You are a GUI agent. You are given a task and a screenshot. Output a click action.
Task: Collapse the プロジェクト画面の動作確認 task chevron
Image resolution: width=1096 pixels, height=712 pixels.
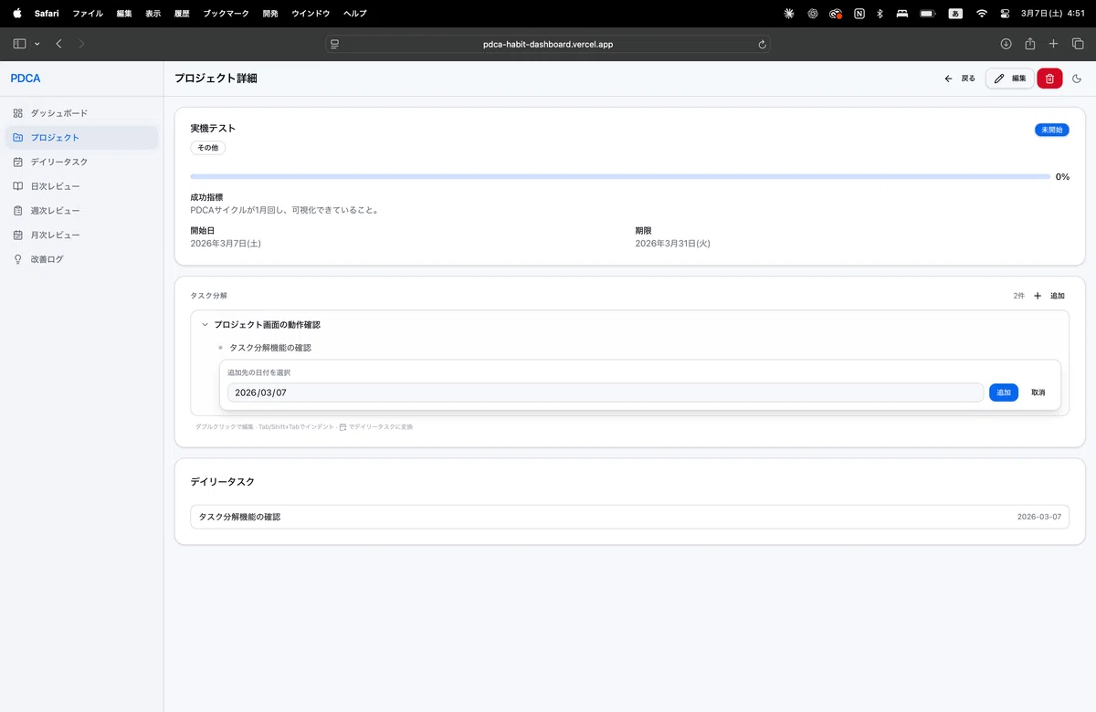tap(205, 324)
